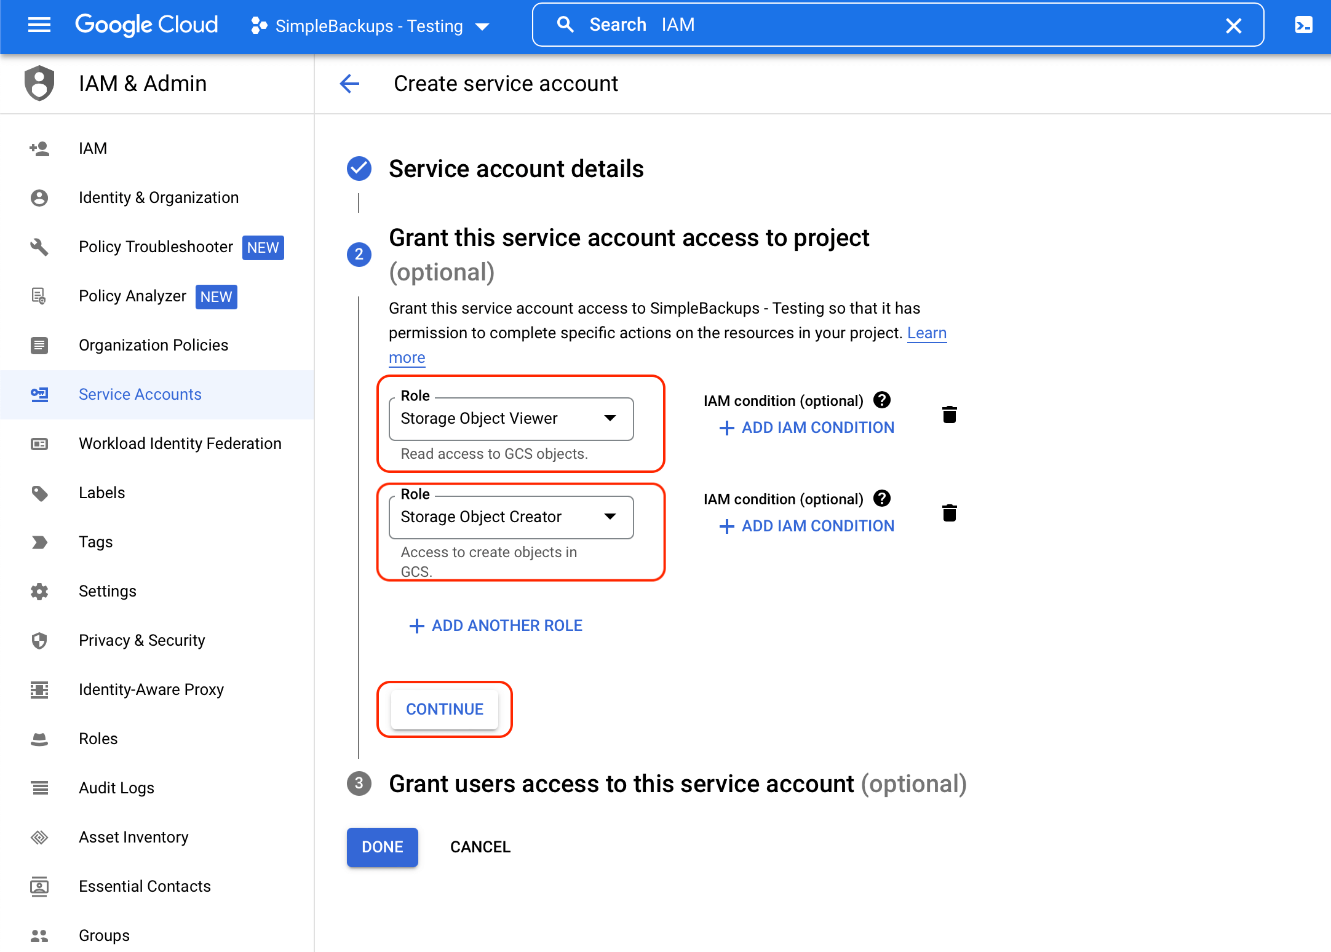
Task: Click the Policy Troubleshooter wrench icon
Action: pos(39,247)
